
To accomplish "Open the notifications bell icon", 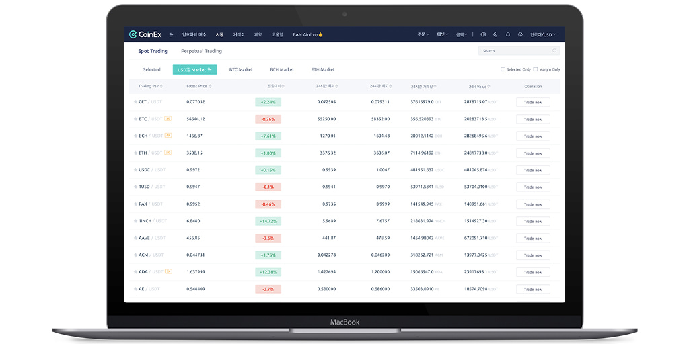I will pos(508,34).
